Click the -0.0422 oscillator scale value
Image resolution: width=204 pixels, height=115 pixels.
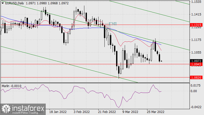[x=196, y=107]
